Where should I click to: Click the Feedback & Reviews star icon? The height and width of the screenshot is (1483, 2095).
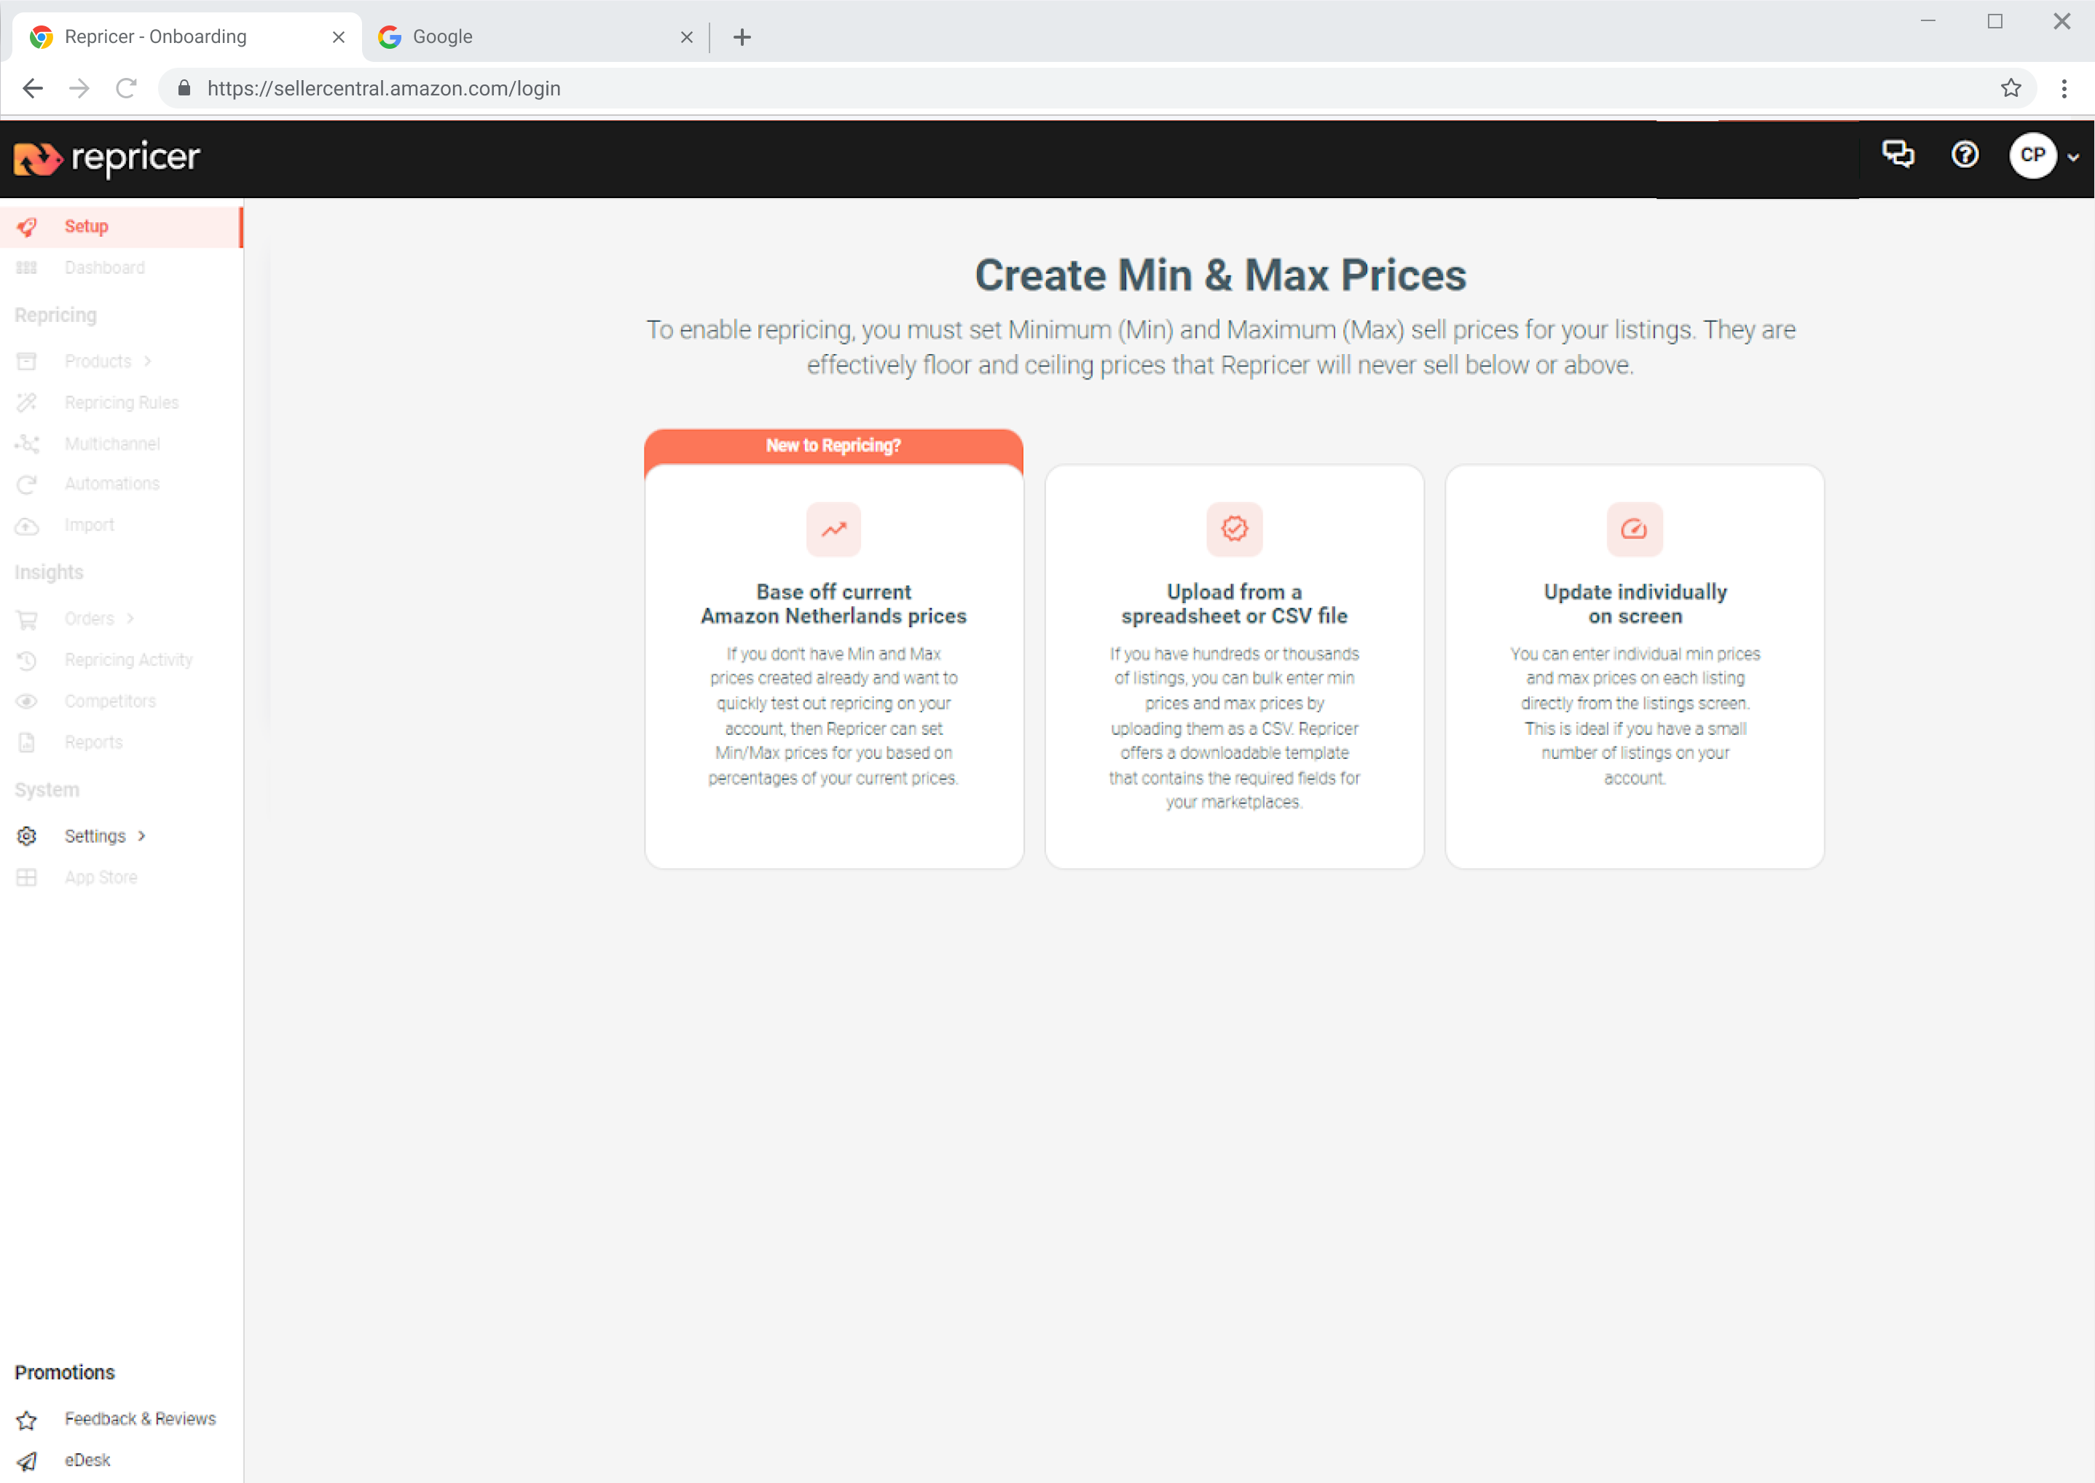tap(26, 1420)
